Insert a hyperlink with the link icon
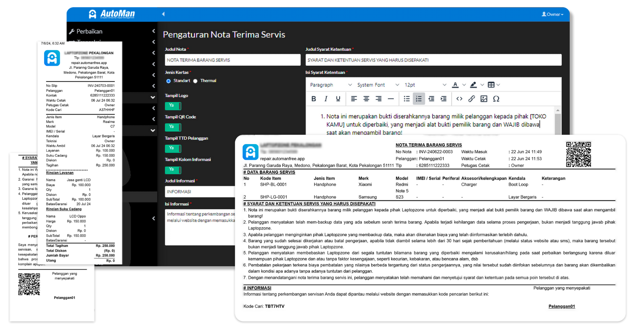This screenshot has width=642, height=335. point(472,99)
